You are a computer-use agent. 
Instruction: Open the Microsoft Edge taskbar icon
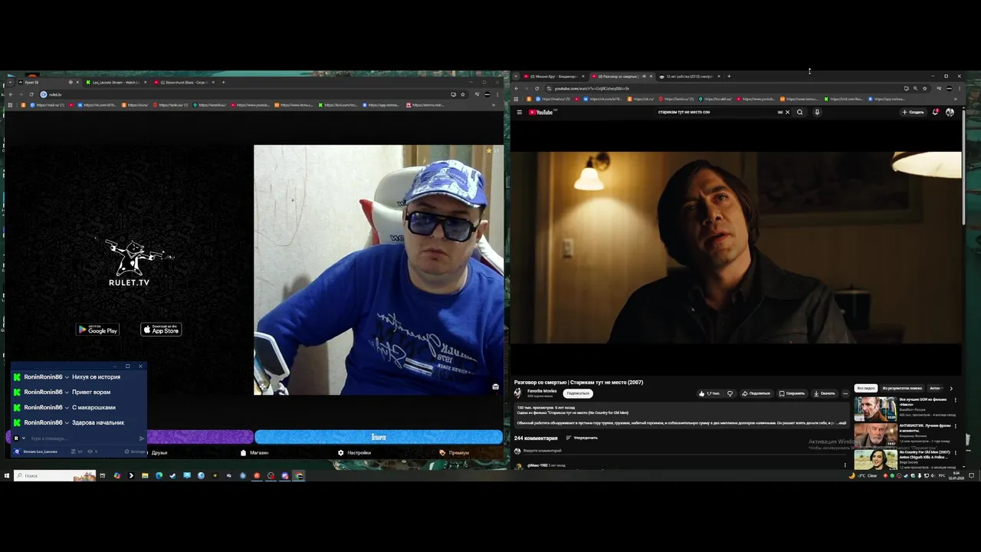[159, 475]
